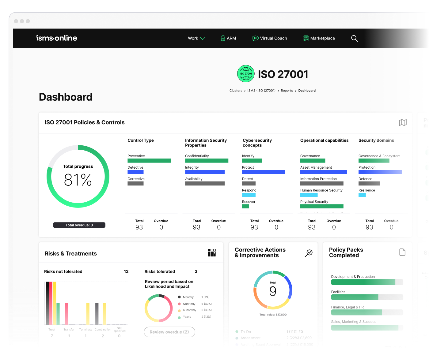Click the ISO 27001 globe badge
Screen dimensions: 429x355
246,74
